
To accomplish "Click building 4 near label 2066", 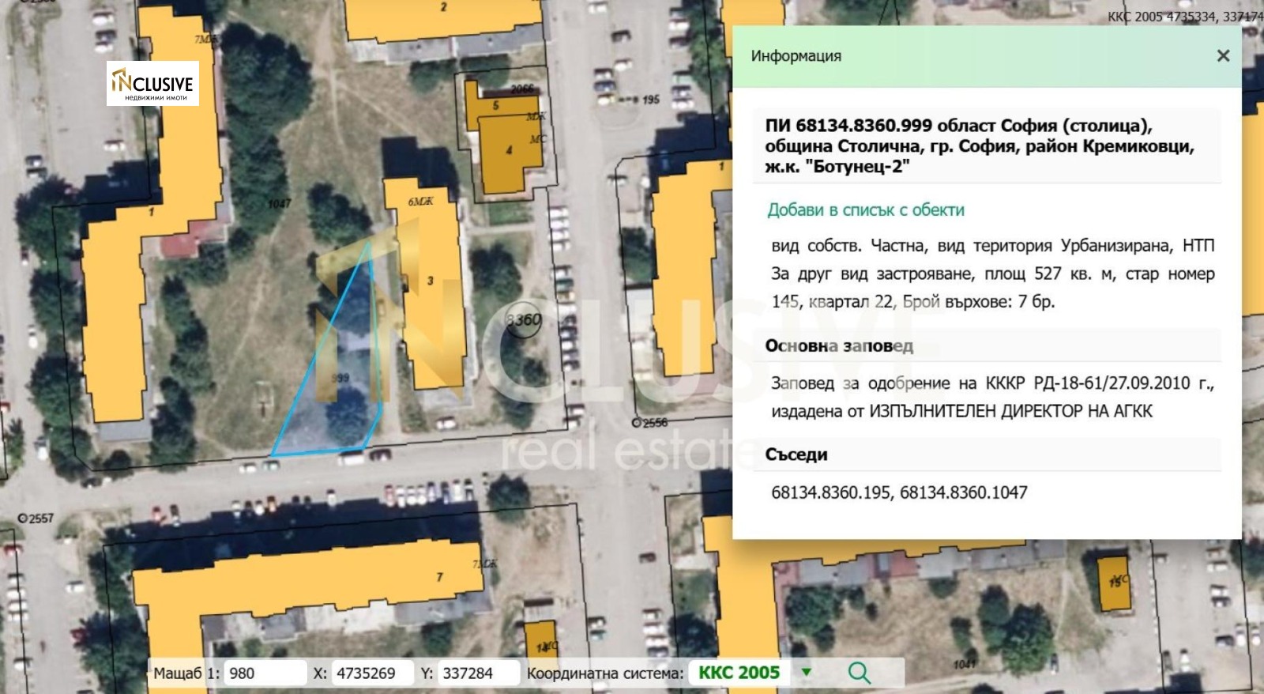I will point(509,154).
